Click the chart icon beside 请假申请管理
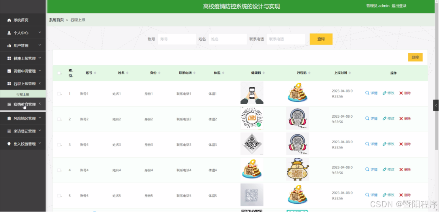The image size is (439, 212). (x=9, y=71)
